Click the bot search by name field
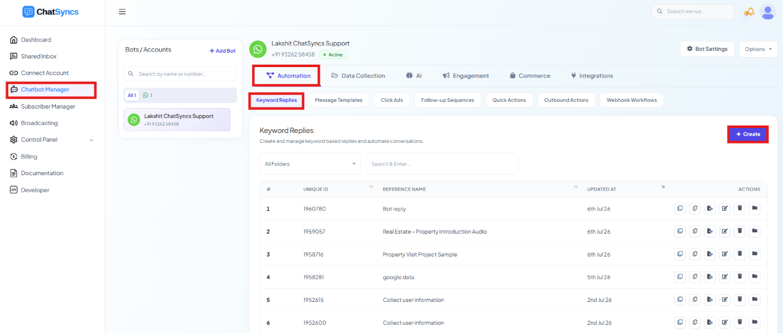 click(180, 74)
